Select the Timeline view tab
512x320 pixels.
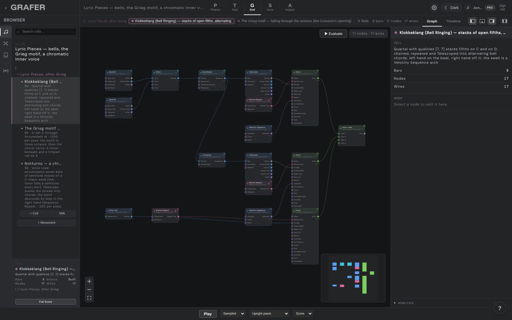coord(453,21)
